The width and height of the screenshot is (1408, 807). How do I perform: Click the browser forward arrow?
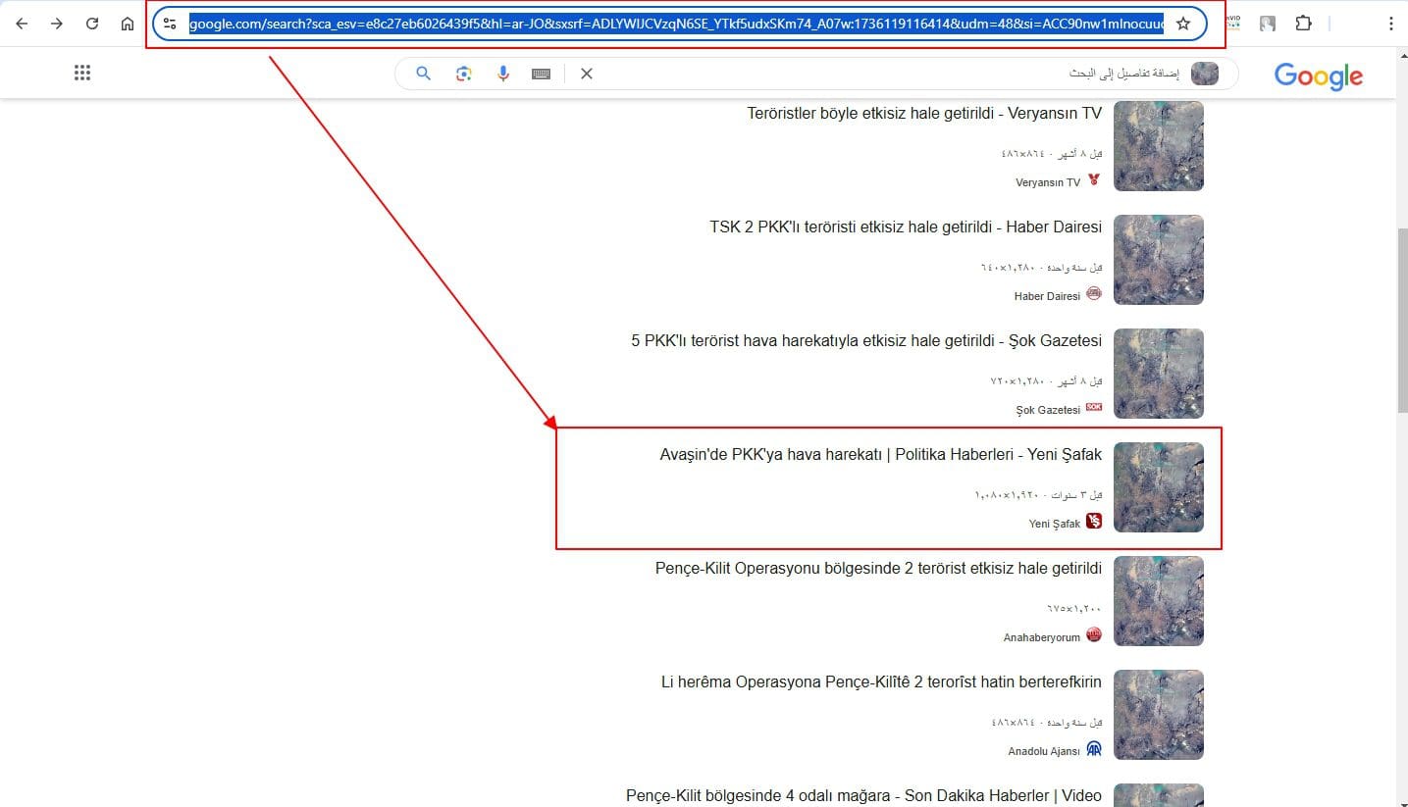pyautogui.click(x=57, y=24)
